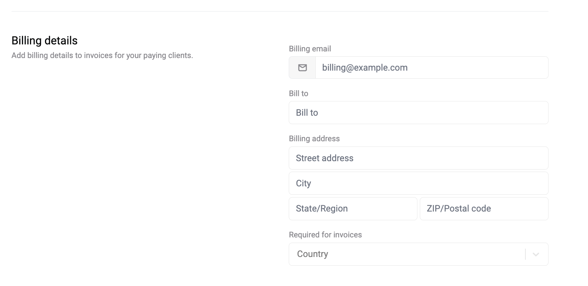Click the Country dropdown chevron arrow
Image resolution: width=588 pixels, height=286 pixels.
click(536, 254)
